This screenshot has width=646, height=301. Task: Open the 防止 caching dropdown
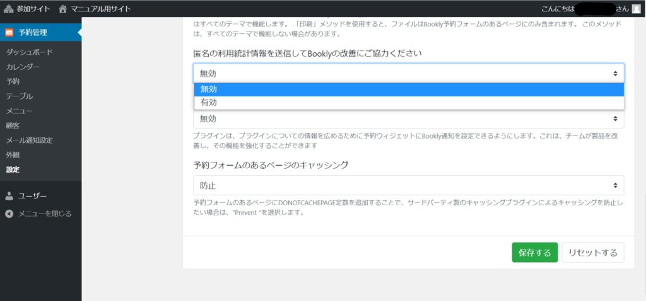pos(409,185)
